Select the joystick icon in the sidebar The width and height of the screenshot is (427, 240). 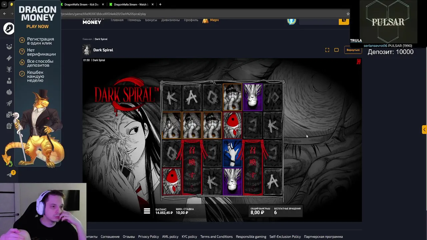tap(9, 92)
